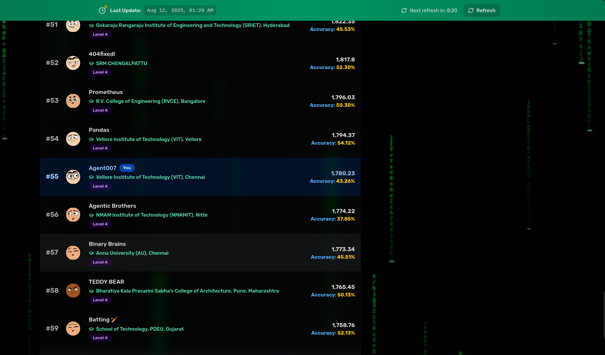Click the Level 4 badge under Pandas

100,148
